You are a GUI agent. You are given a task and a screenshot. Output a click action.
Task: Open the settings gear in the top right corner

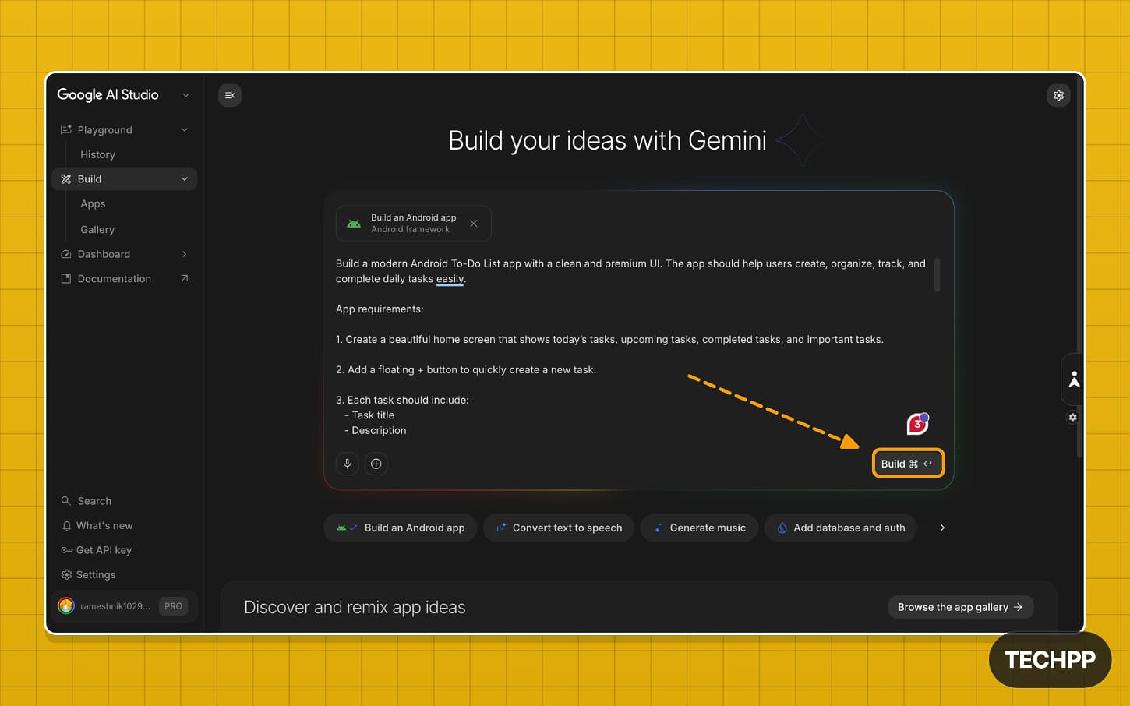click(1058, 95)
